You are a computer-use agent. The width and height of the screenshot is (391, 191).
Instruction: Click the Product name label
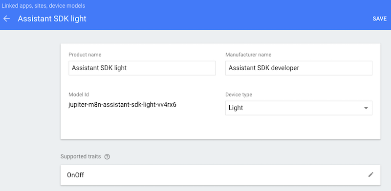[x=85, y=55]
